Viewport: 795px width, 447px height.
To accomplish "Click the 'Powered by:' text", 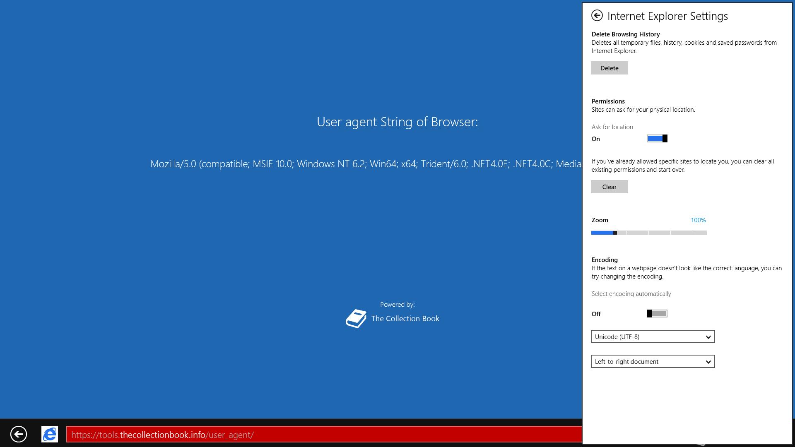I will [x=397, y=305].
